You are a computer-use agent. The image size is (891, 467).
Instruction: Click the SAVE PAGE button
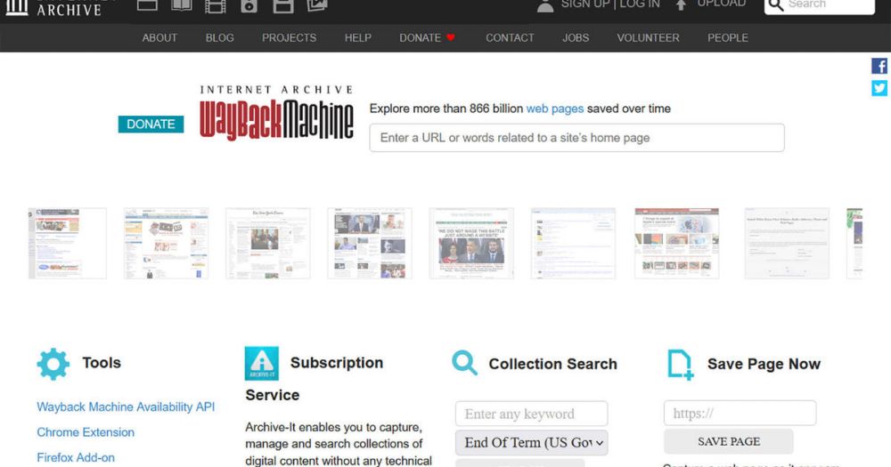[x=729, y=441]
